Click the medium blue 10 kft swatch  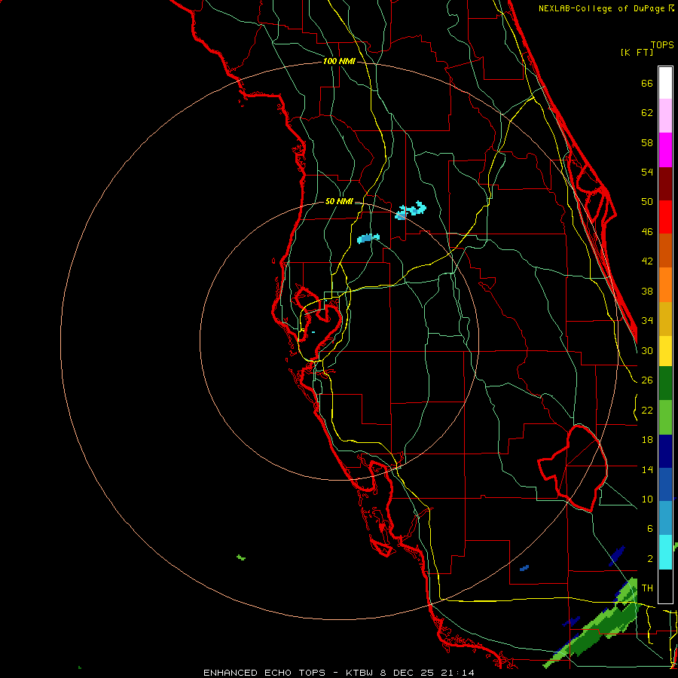tap(665, 484)
